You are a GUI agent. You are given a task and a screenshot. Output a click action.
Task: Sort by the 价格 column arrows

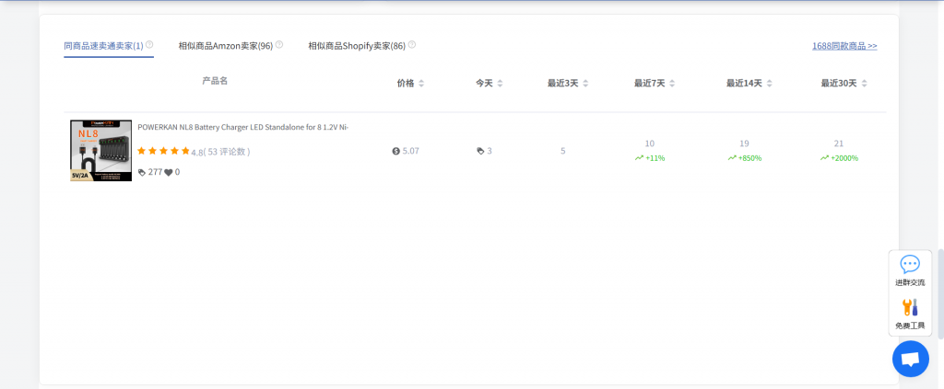click(x=421, y=84)
